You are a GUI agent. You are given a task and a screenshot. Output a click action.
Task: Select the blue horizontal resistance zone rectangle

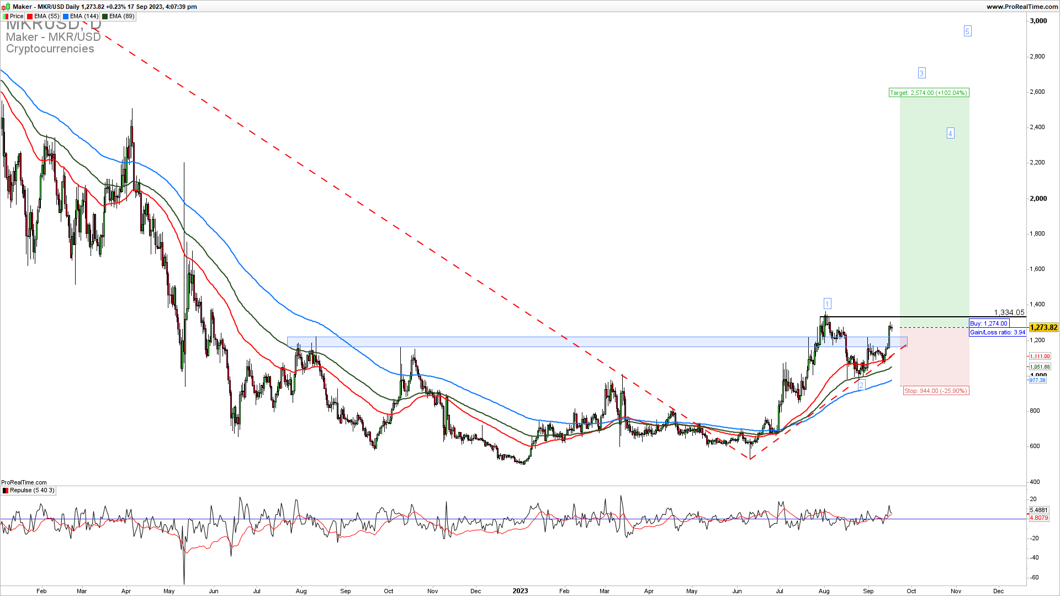[x=597, y=342]
